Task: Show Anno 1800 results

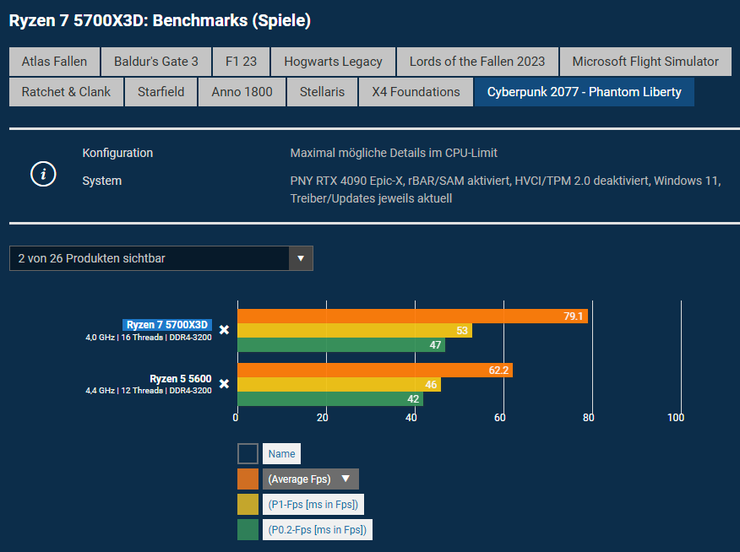Action: (242, 92)
